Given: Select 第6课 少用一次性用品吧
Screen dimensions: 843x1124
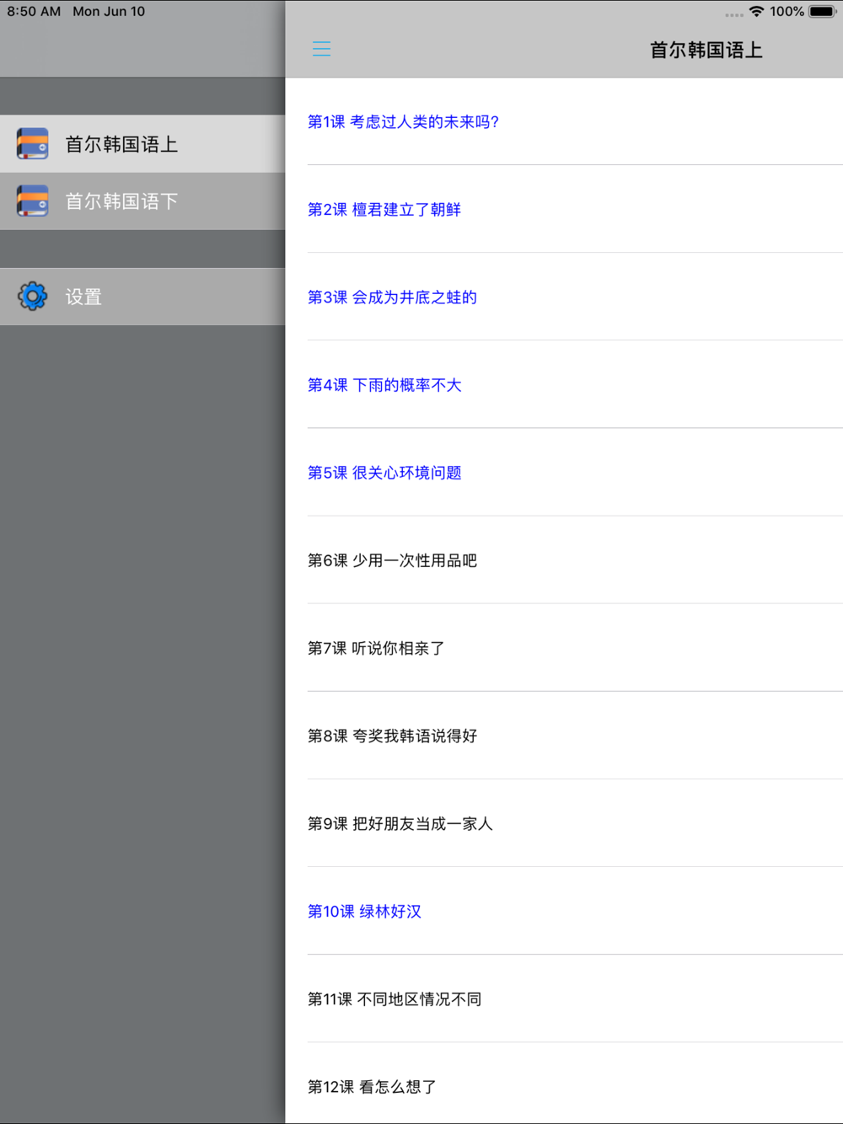Looking at the screenshot, I should click(x=564, y=559).
